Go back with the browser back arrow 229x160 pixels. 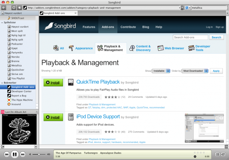coord(4,8)
